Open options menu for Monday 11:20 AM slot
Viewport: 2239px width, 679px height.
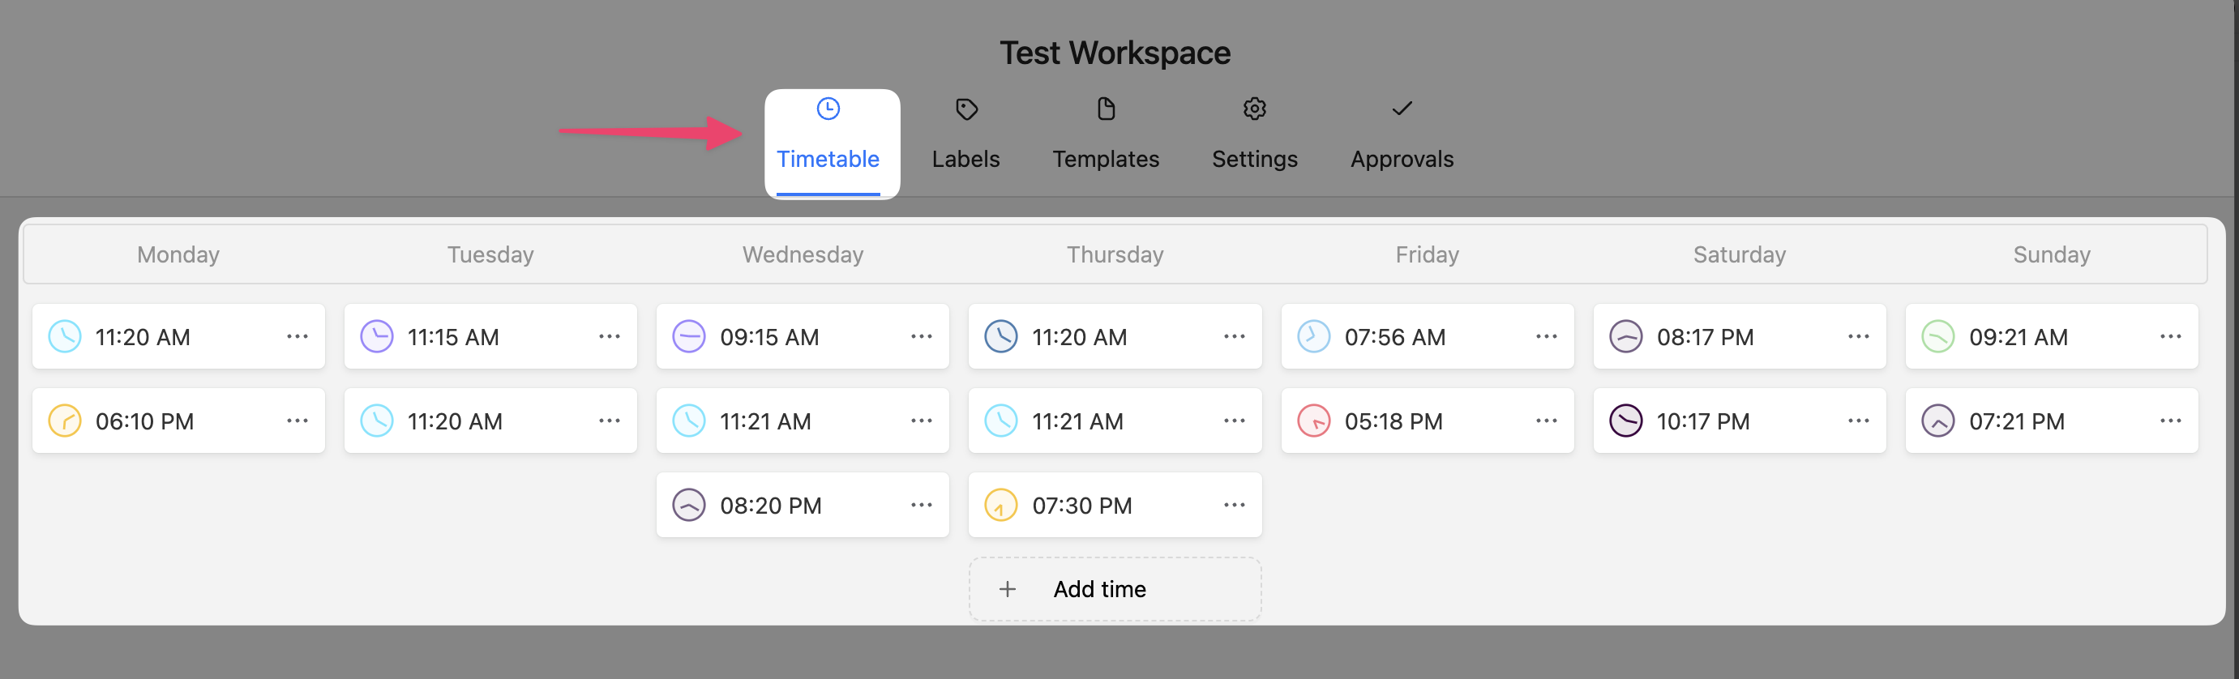pyautogui.click(x=298, y=337)
